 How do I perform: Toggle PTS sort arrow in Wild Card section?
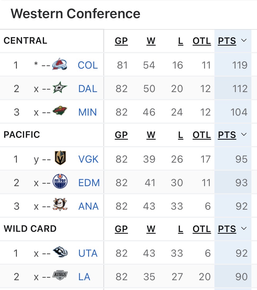click(244, 229)
